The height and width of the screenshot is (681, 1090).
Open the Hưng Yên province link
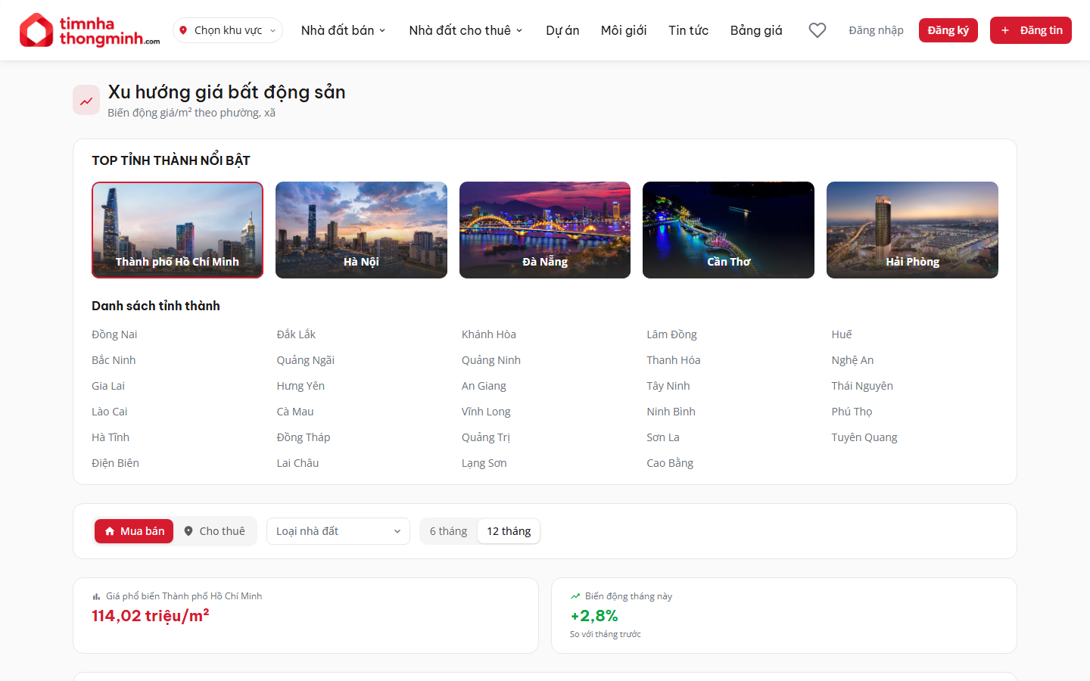pyautogui.click(x=301, y=386)
